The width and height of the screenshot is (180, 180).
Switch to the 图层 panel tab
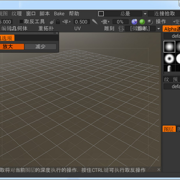169,129
